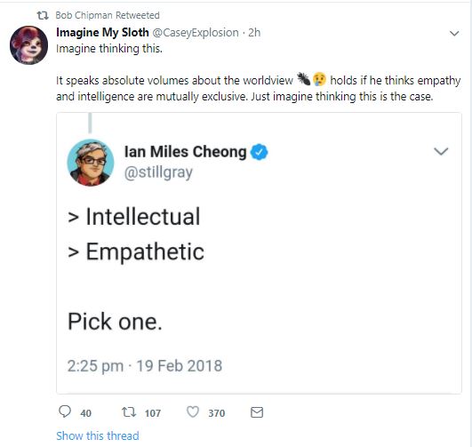Screen dimensions: 472x447
Task: Send tweet via envelope direct message icon
Action: coord(257,412)
